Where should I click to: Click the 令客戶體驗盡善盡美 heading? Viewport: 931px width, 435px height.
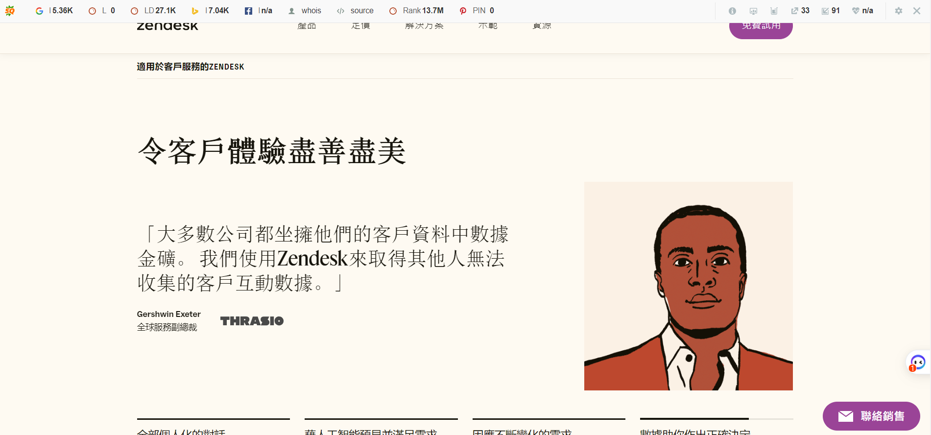pyautogui.click(x=272, y=151)
